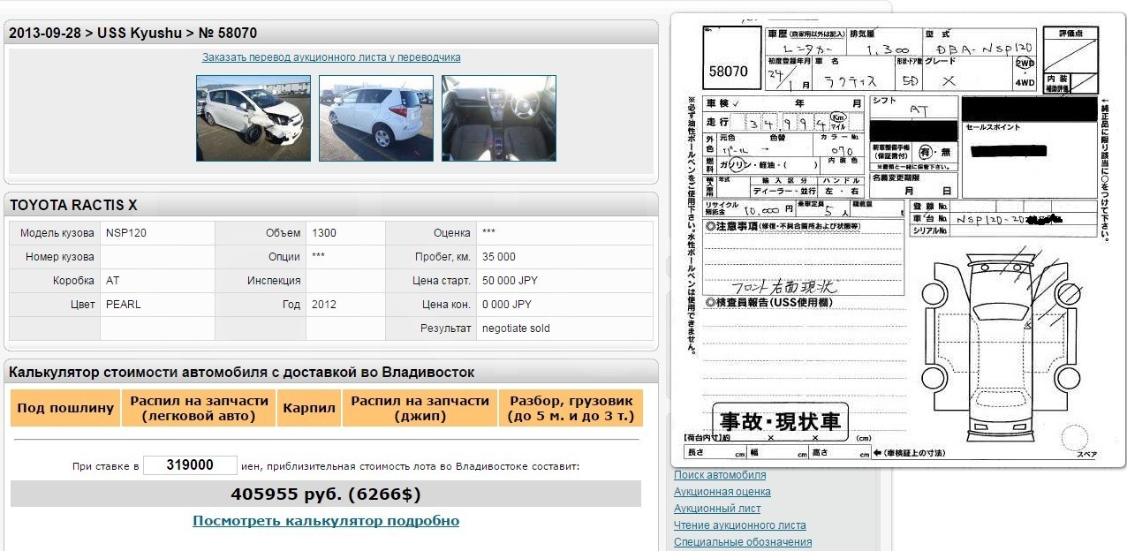Image resolution: width=1127 pixels, height=551 pixels.
Task: Open 'Чтение аукционного листа' link
Action: pos(740,525)
